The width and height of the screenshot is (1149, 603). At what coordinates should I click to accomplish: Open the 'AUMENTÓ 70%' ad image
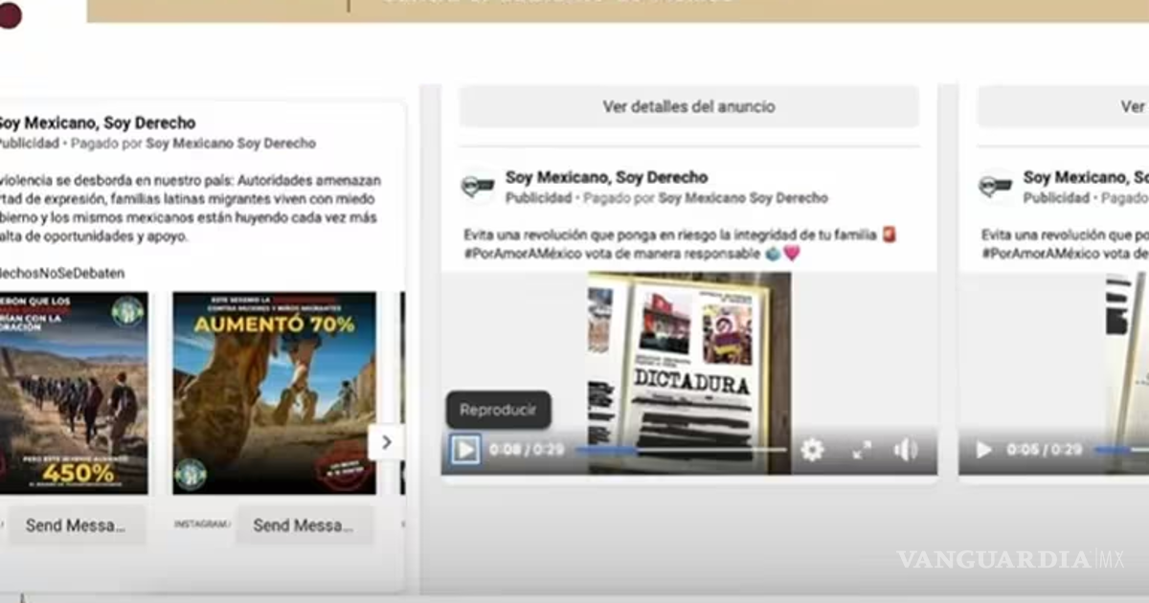pyautogui.click(x=274, y=392)
